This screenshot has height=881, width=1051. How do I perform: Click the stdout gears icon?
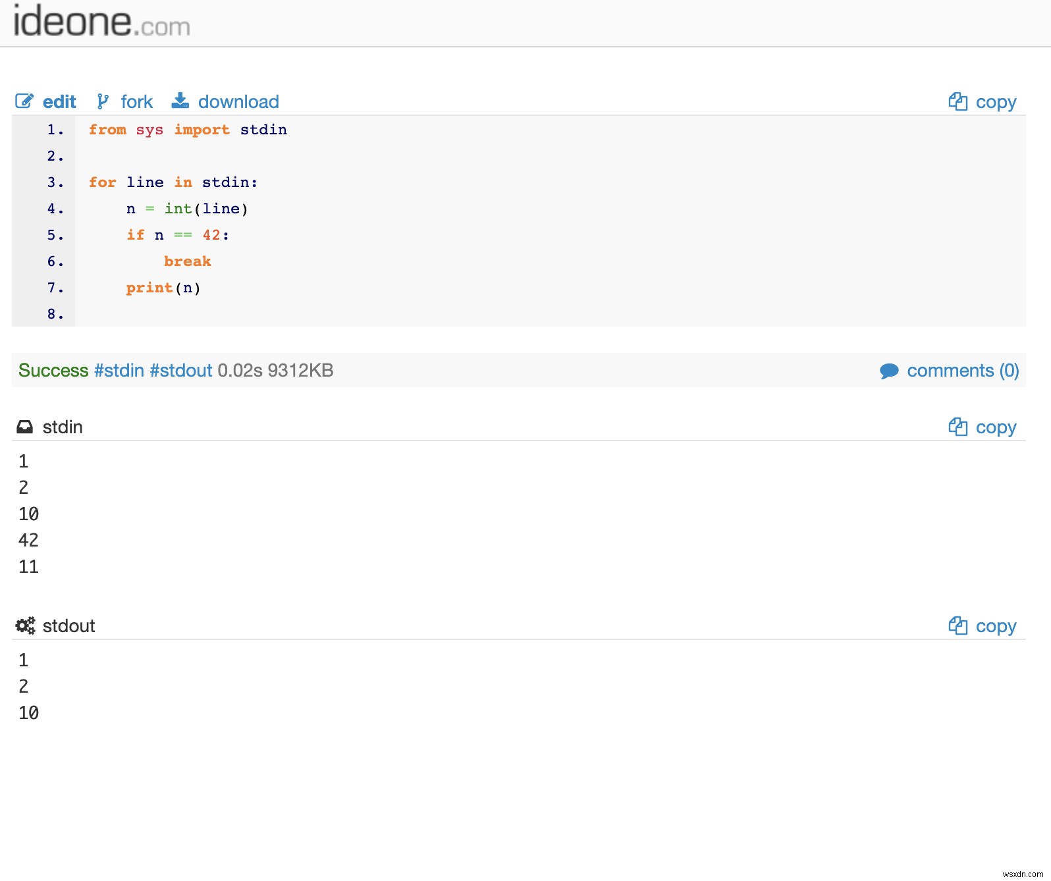coord(26,626)
